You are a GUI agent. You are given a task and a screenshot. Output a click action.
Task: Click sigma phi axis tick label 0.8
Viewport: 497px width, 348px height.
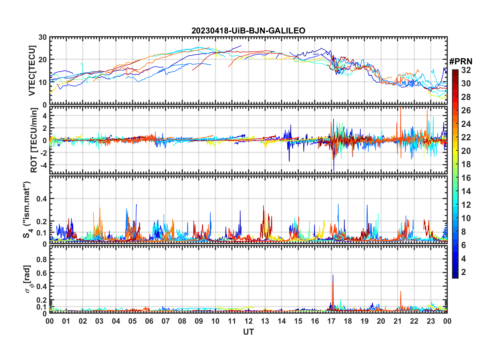[42, 259]
